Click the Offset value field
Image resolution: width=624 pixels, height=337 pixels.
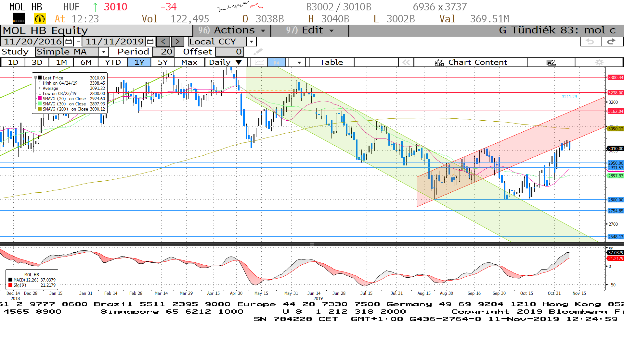tap(229, 52)
